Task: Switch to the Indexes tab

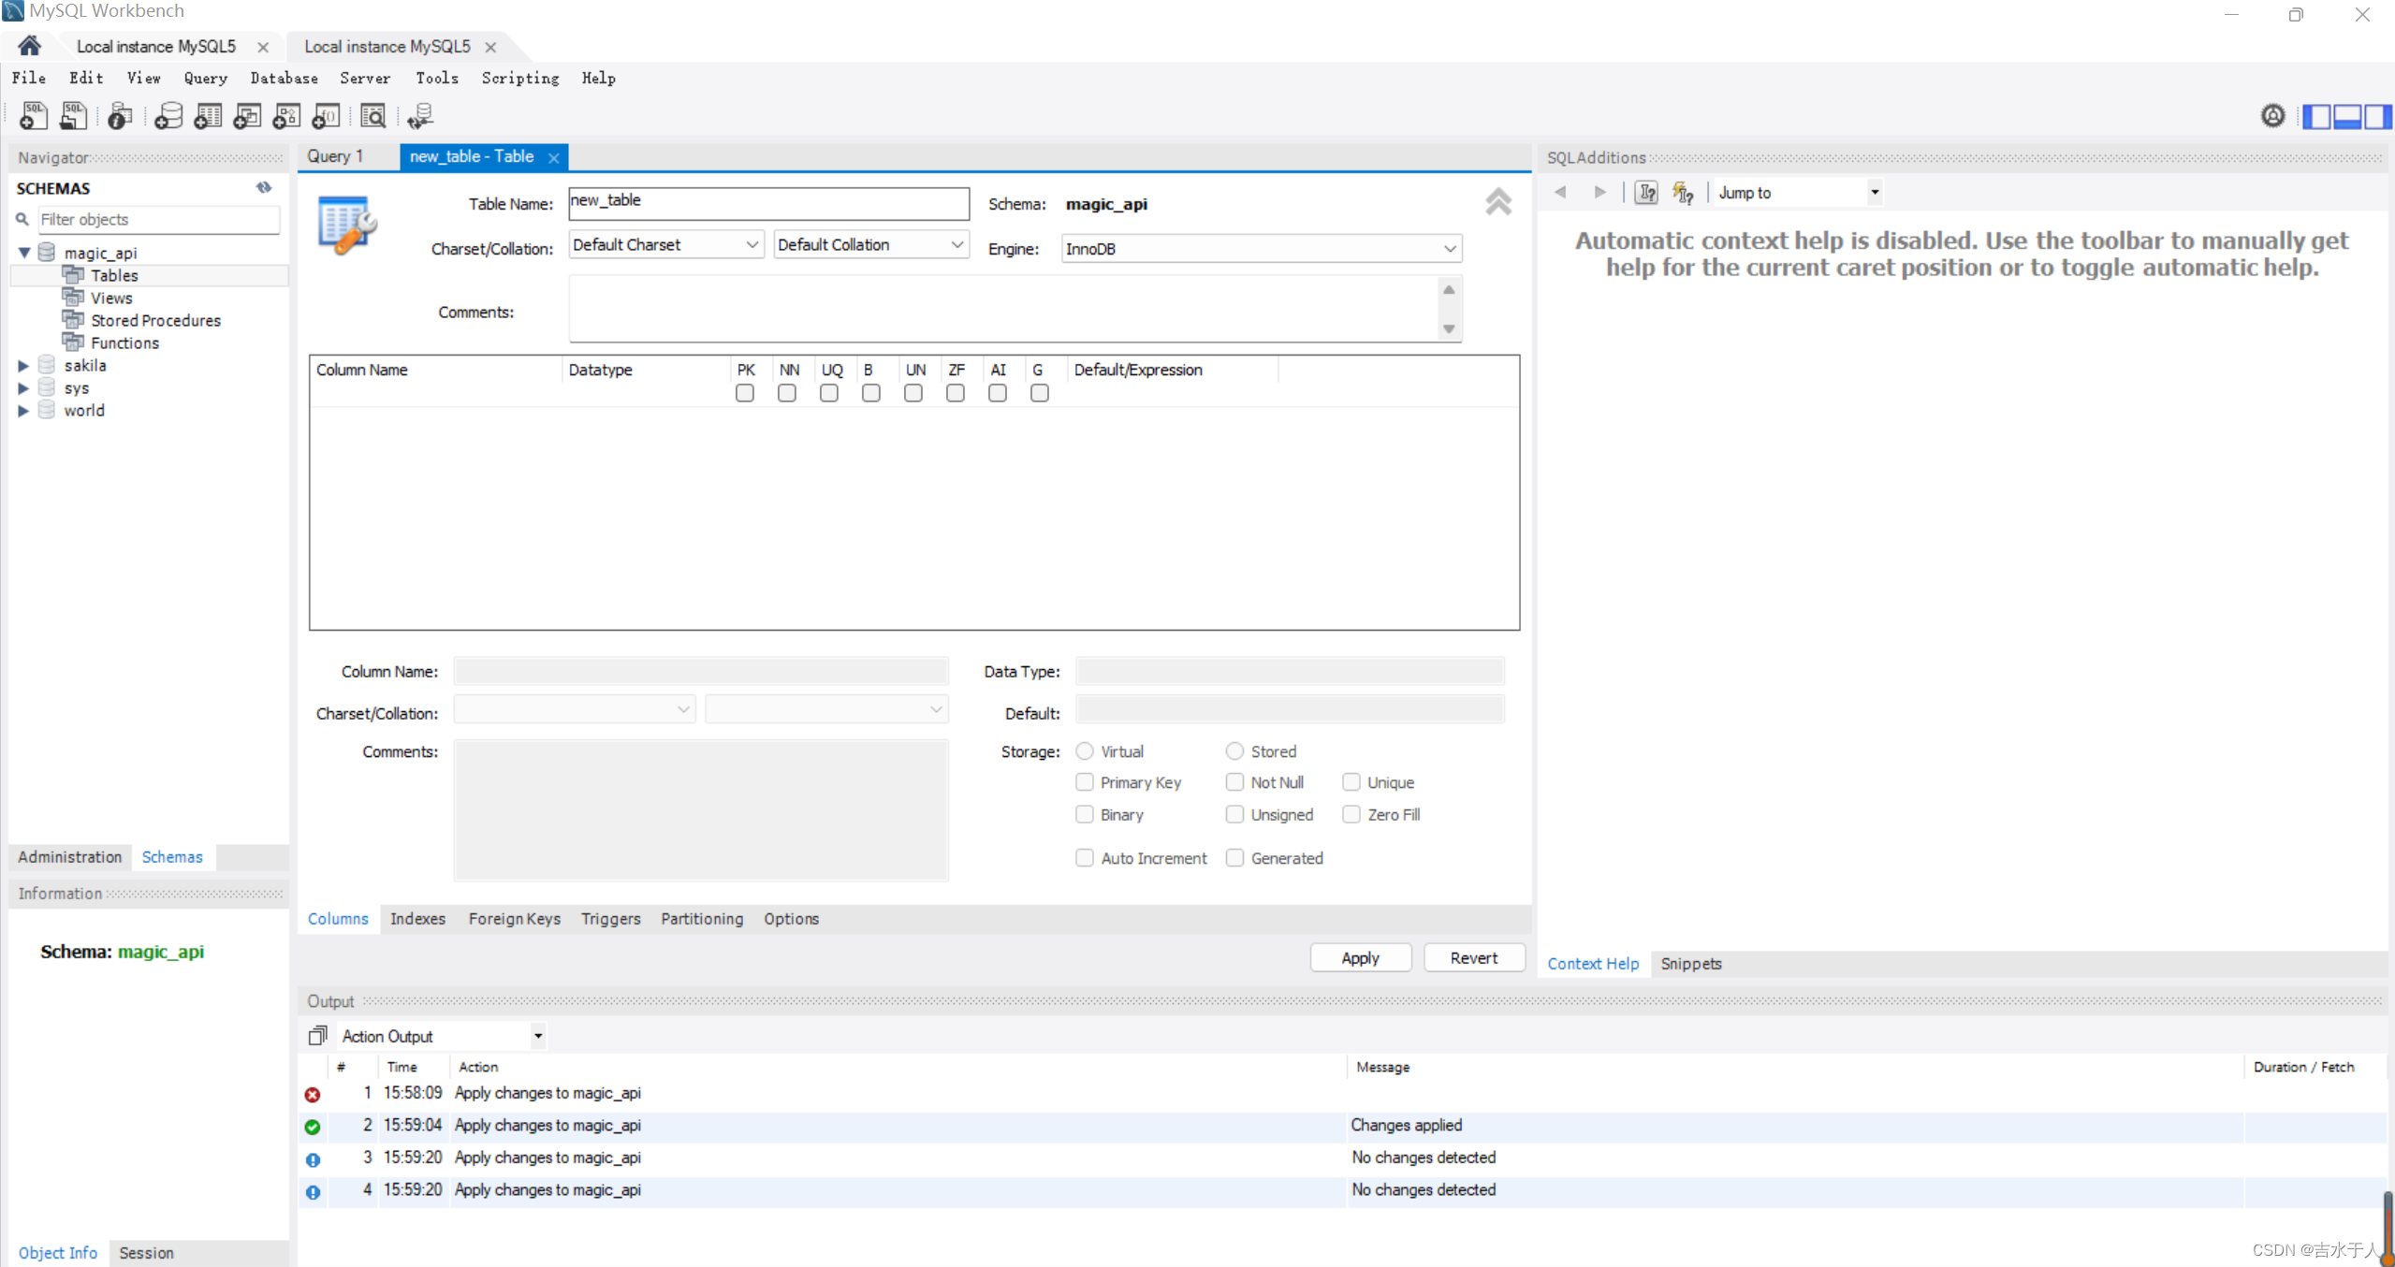Action: tap(416, 919)
